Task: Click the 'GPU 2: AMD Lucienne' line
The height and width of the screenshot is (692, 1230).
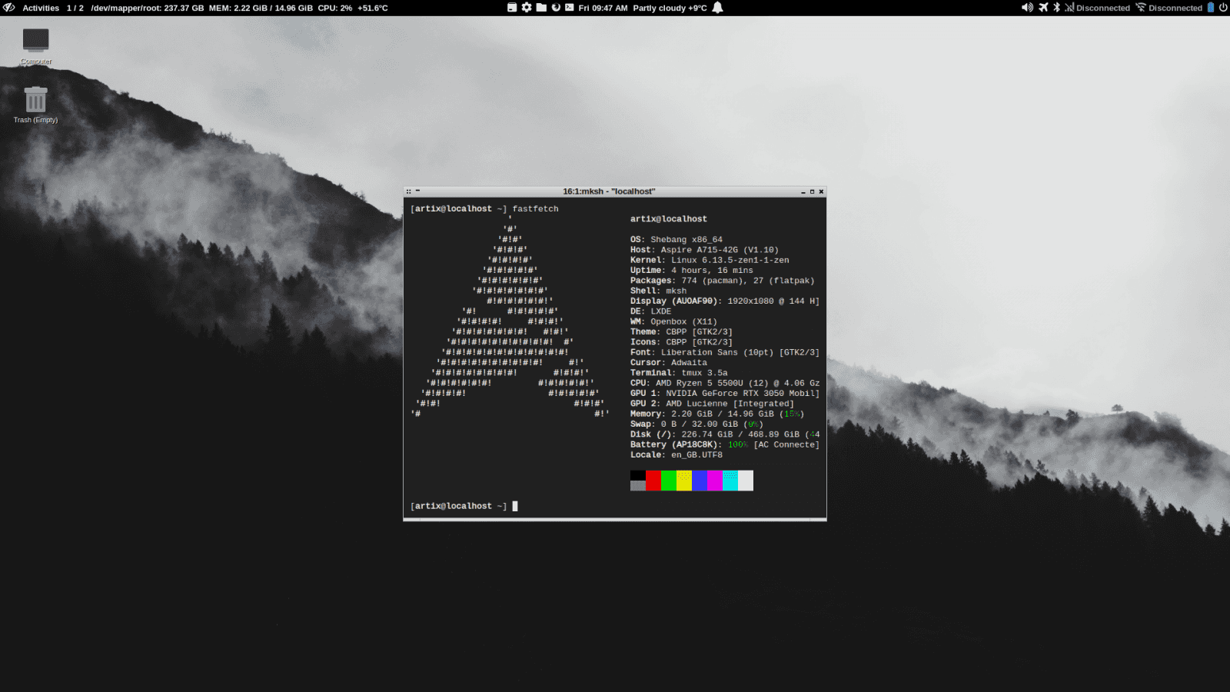Action: point(713,404)
